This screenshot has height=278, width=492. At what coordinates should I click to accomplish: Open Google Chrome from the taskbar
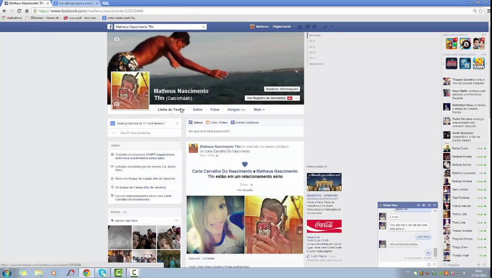(x=86, y=273)
